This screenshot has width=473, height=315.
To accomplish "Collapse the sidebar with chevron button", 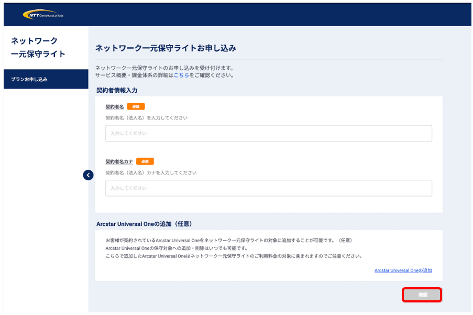I will click(88, 175).
